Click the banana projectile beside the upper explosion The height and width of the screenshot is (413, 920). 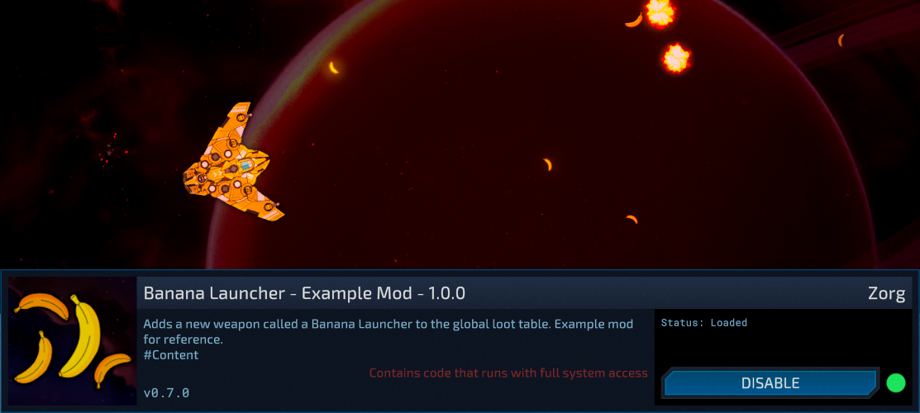click(634, 21)
